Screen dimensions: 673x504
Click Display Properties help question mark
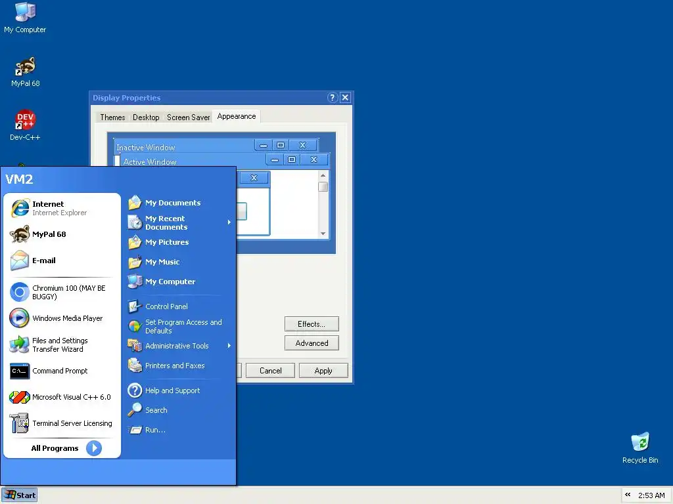[x=332, y=97]
